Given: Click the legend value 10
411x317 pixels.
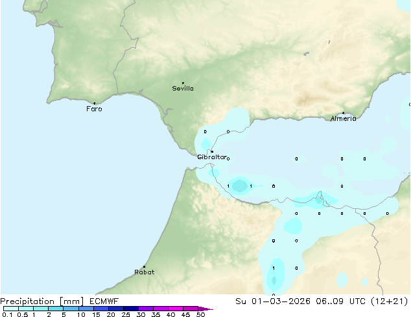Looking at the screenshot, I should pyautogui.click(x=81, y=314).
